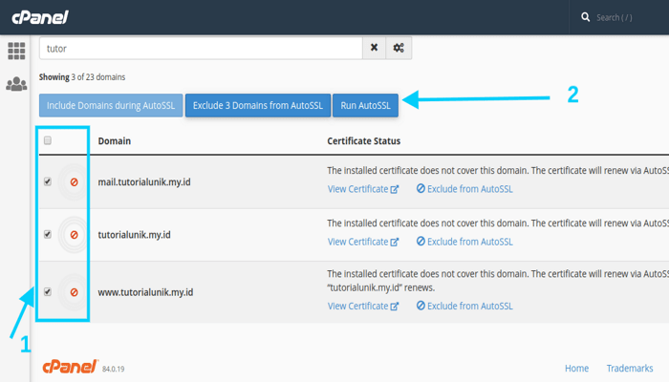Uncheck the www.tutorialunik.my.id checkbox
This screenshot has height=382, width=669.
48,291
